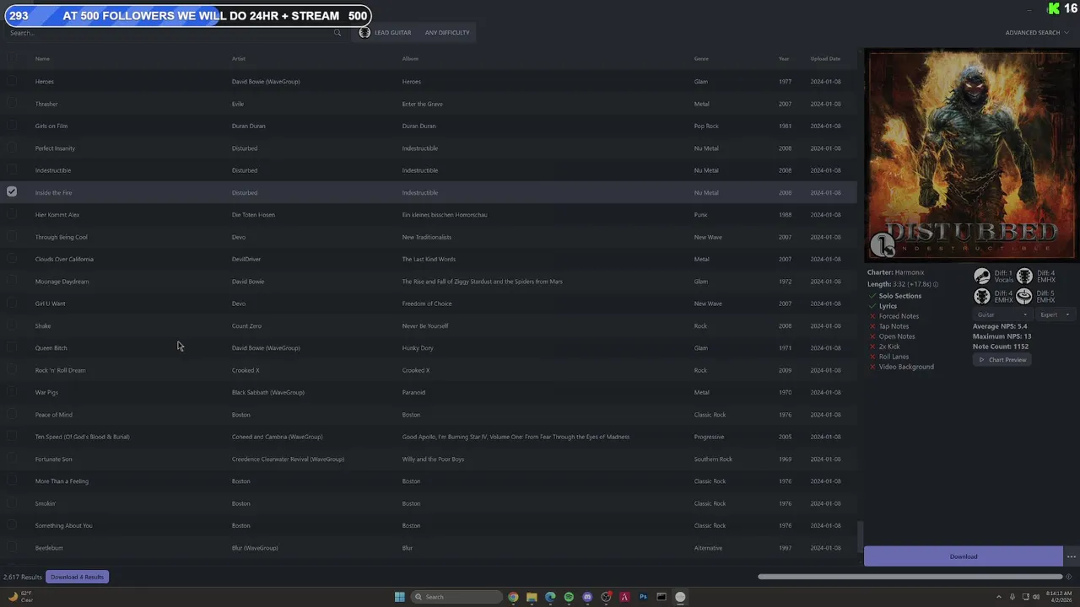Viewport: 1080px width, 607px height.
Task: Click the taskbar clock and date
Action: tap(1061, 597)
